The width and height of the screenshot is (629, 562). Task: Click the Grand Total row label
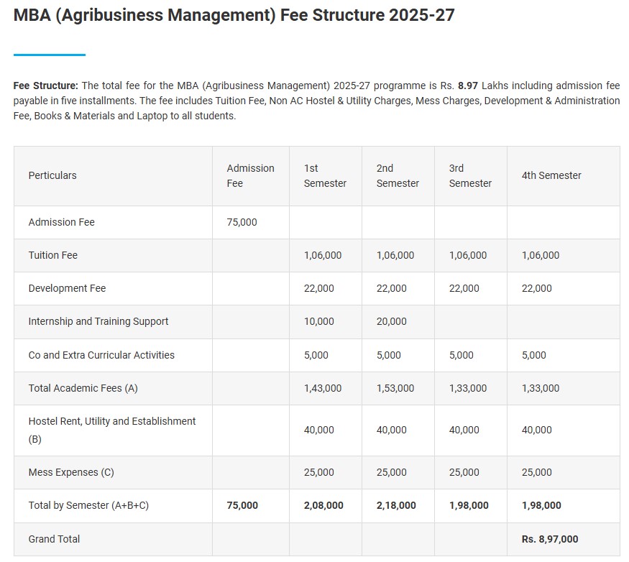coord(54,539)
